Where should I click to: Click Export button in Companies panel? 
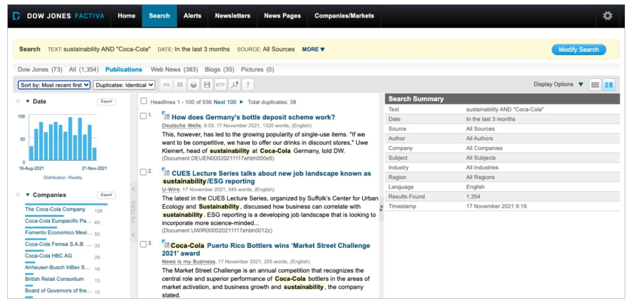click(106, 195)
